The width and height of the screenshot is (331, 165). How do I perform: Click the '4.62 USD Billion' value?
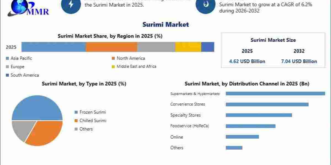(x=247, y=61)
